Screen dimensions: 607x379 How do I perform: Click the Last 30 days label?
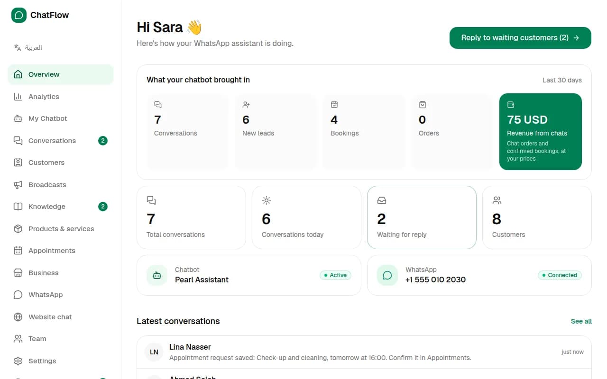point(562,80)
